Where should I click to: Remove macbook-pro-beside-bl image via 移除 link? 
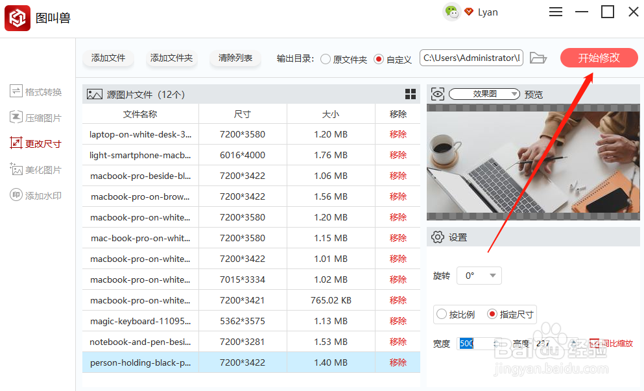pyautogui.click(x=398, y=175)
